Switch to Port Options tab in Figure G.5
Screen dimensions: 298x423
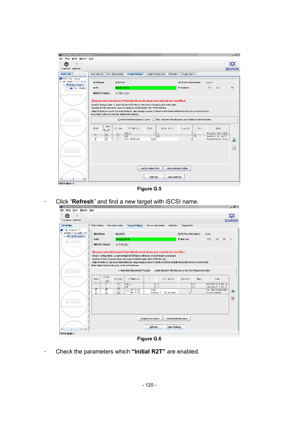[97, 74]
